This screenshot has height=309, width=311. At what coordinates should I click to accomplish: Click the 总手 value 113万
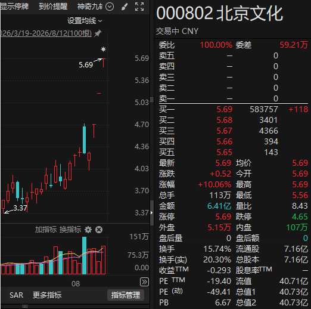pos(220,195)
